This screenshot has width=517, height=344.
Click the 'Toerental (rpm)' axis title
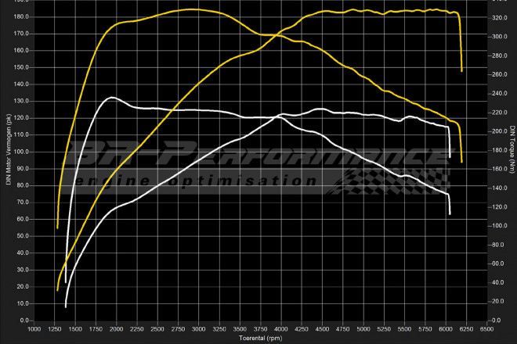(x=260, y=339)
